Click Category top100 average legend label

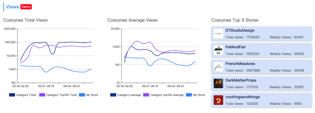click(167, 95)
